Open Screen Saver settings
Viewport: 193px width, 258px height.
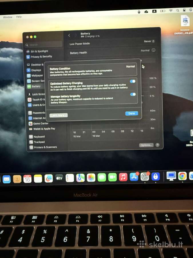(x=36, y=81)
